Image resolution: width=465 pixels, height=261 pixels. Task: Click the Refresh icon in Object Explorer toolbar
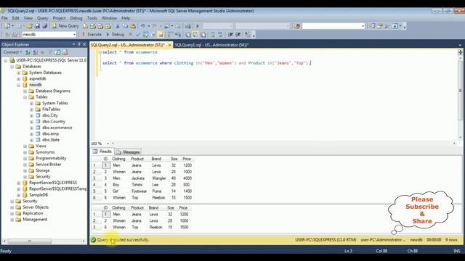coord(57,52)
